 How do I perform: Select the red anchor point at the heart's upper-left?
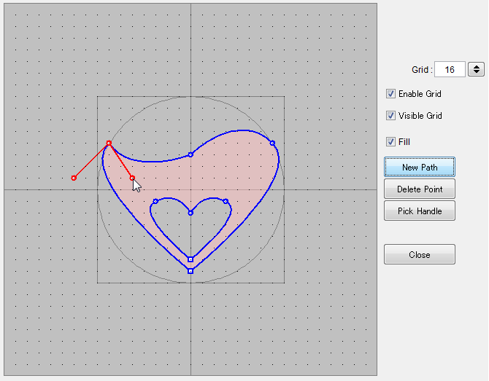pos(109,143)
